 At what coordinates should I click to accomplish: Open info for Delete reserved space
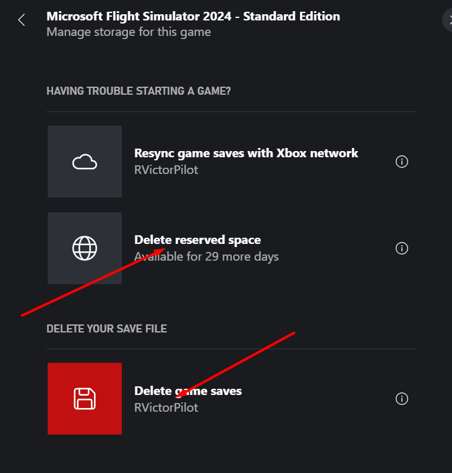pos(402,248)
